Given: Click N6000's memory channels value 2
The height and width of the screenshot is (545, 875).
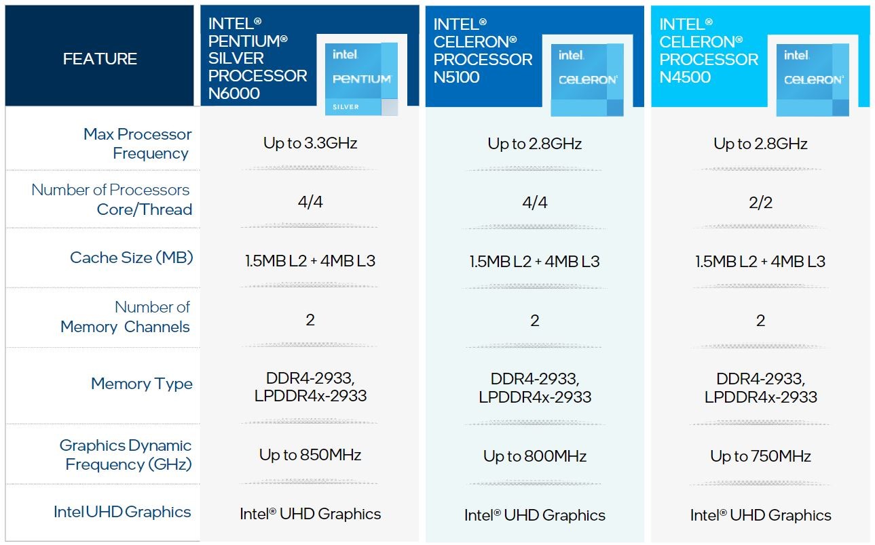Looking at the screenshot, I should (310, 320).
